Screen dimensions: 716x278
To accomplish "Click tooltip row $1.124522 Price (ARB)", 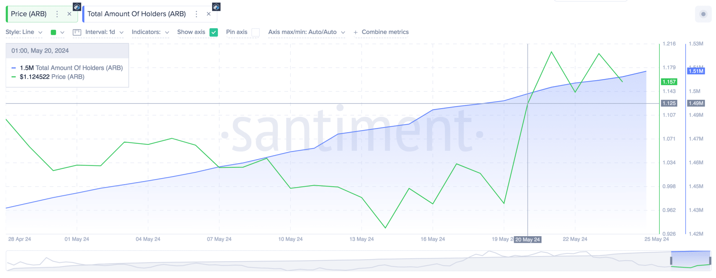I will pos(52,77).
